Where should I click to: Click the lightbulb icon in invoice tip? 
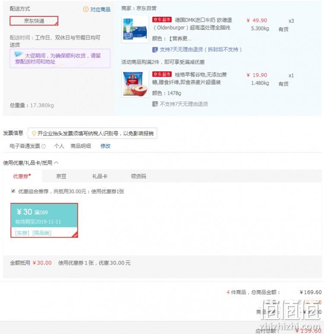(34, 133)
